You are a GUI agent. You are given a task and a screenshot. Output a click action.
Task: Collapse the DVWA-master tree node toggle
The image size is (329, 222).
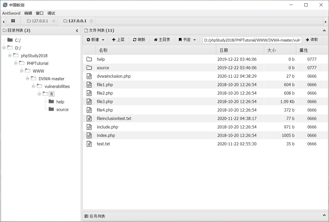[x=27, y=79]
